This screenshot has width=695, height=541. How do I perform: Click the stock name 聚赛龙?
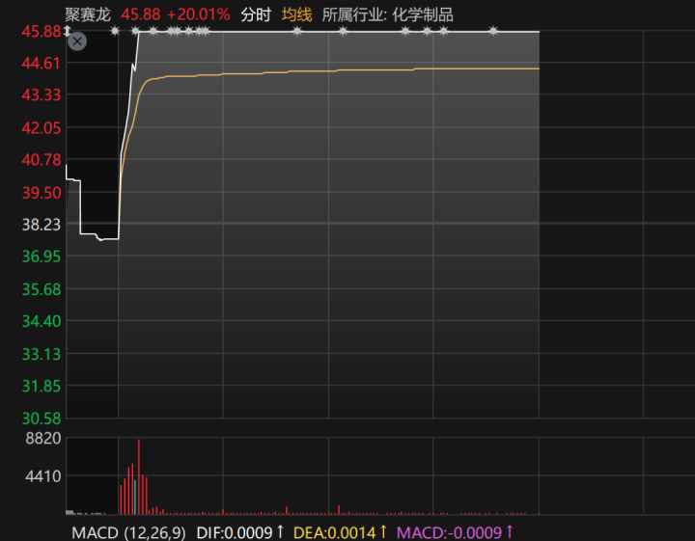pos(88,15)
